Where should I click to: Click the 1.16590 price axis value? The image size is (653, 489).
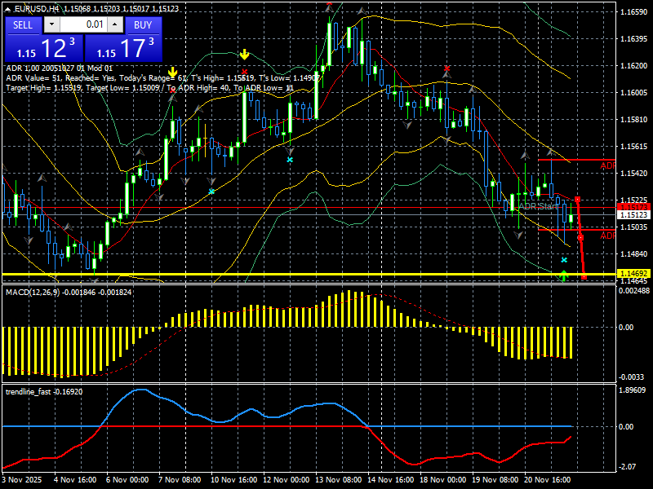tap(634, 12)
